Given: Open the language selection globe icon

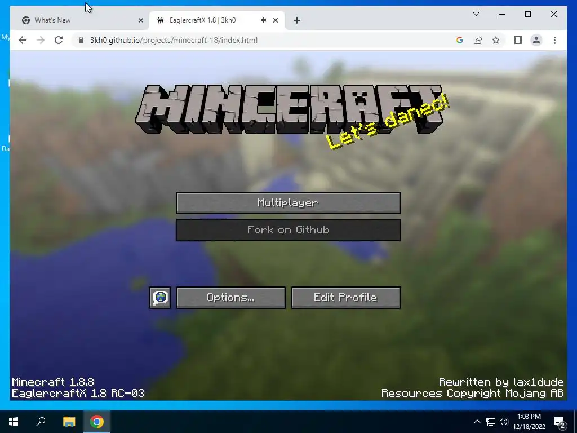Looking at the screenshot, I should coord(160,298).
